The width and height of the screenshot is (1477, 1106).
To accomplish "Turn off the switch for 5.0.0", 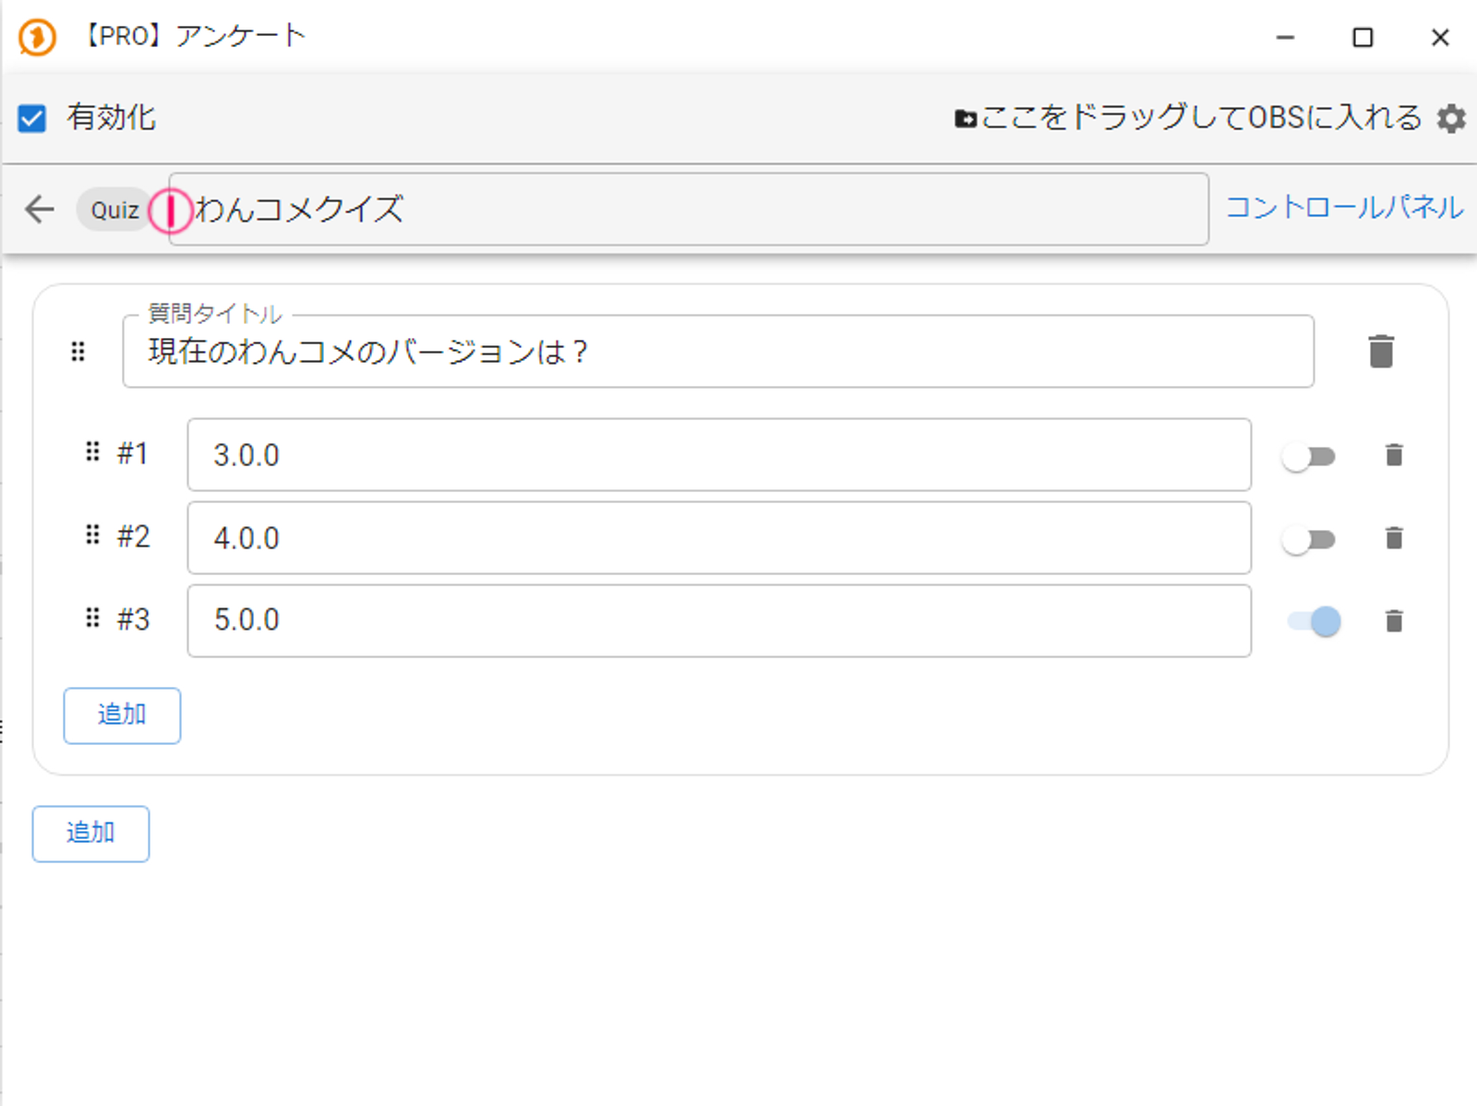I will [x=1315, y=621].
